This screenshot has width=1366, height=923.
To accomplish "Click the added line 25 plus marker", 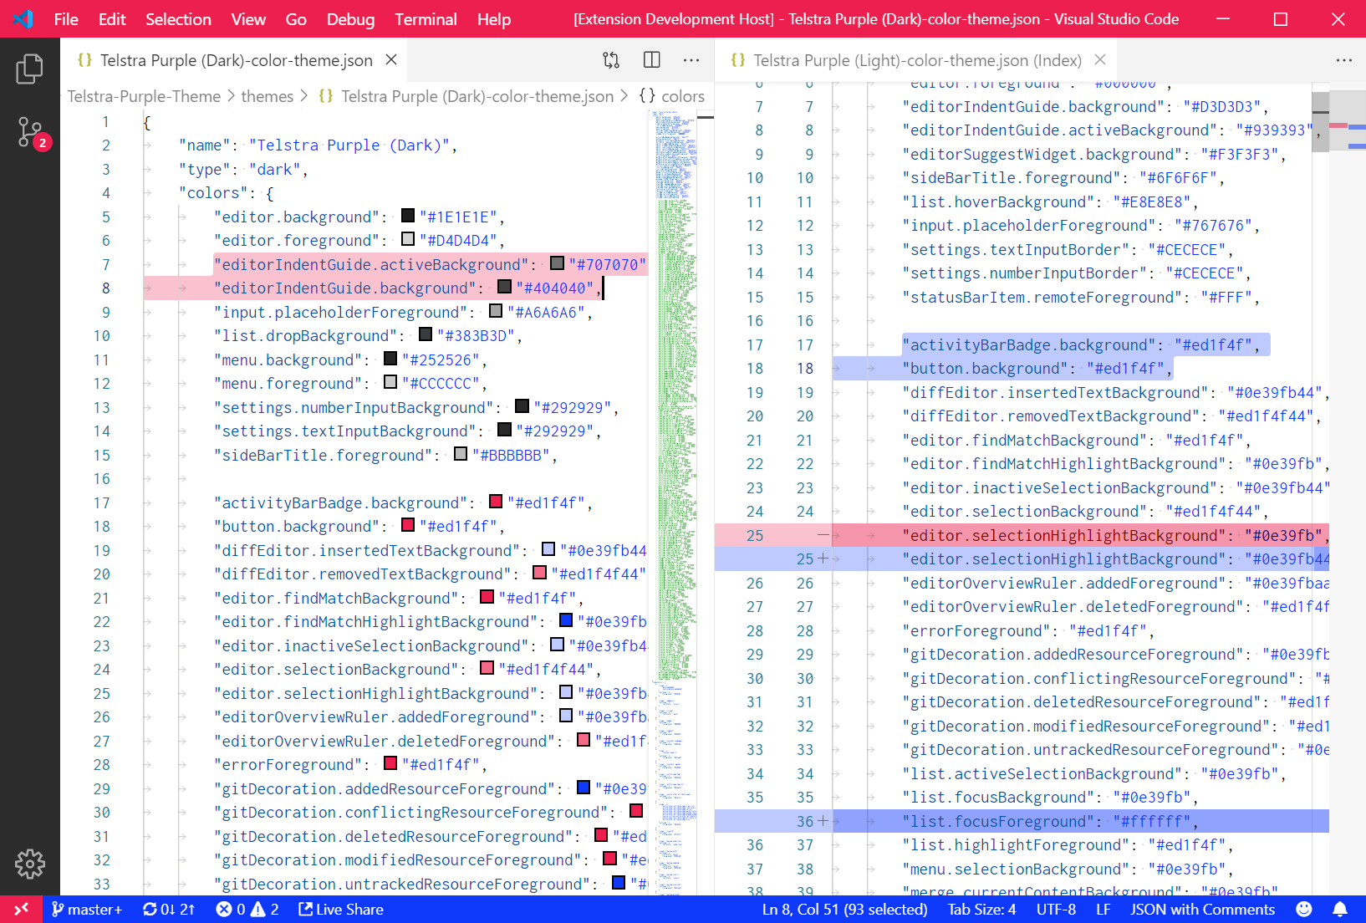I will click(823, 558).
